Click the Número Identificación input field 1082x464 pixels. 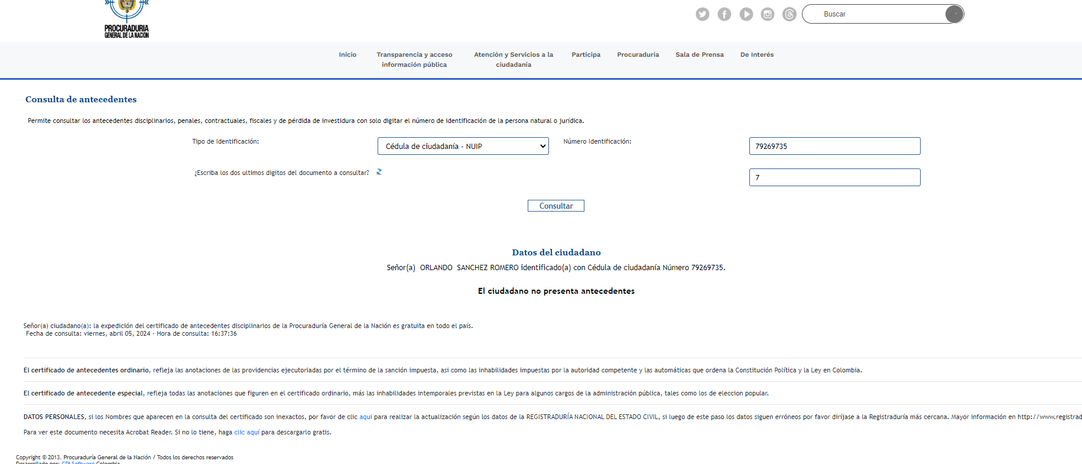tap(834, 146)
